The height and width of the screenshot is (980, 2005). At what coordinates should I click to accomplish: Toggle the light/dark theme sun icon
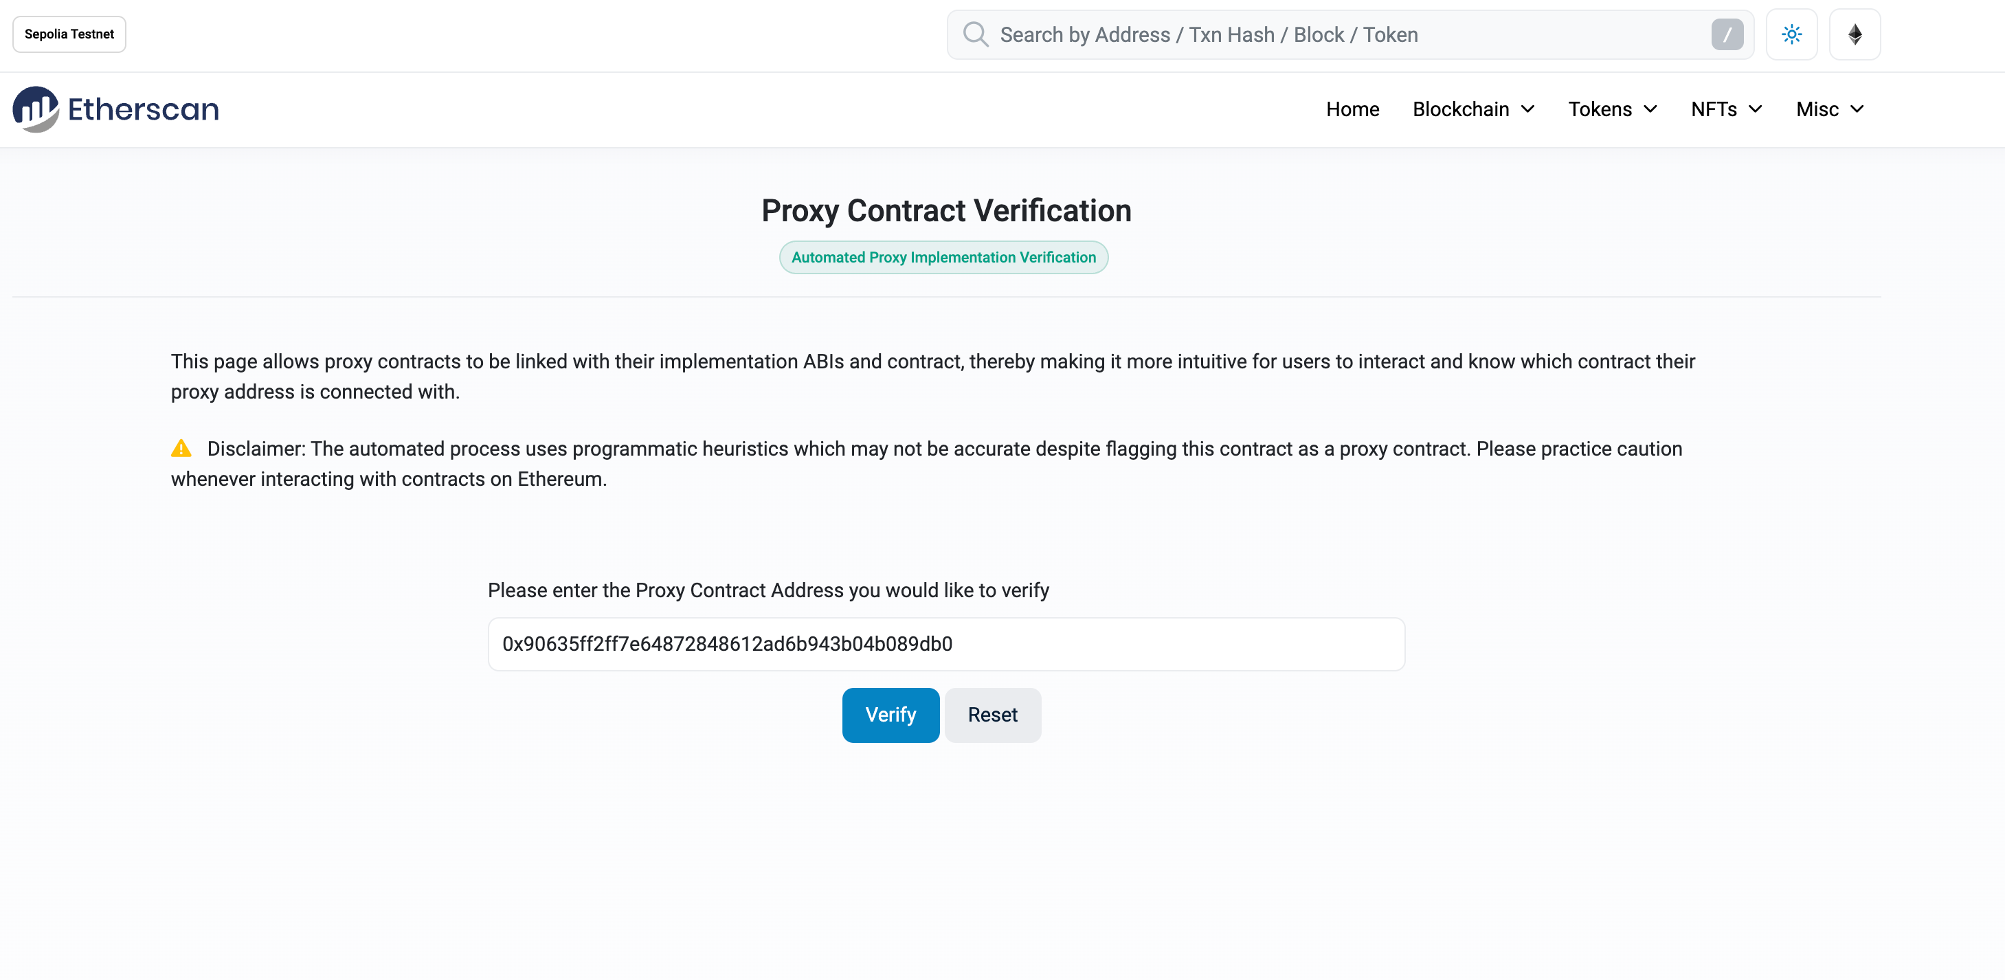pyautogui.click(x=1791, y=34)
